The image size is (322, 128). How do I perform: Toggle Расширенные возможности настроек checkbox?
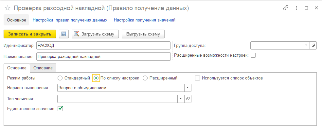click(x=253, y=55)
